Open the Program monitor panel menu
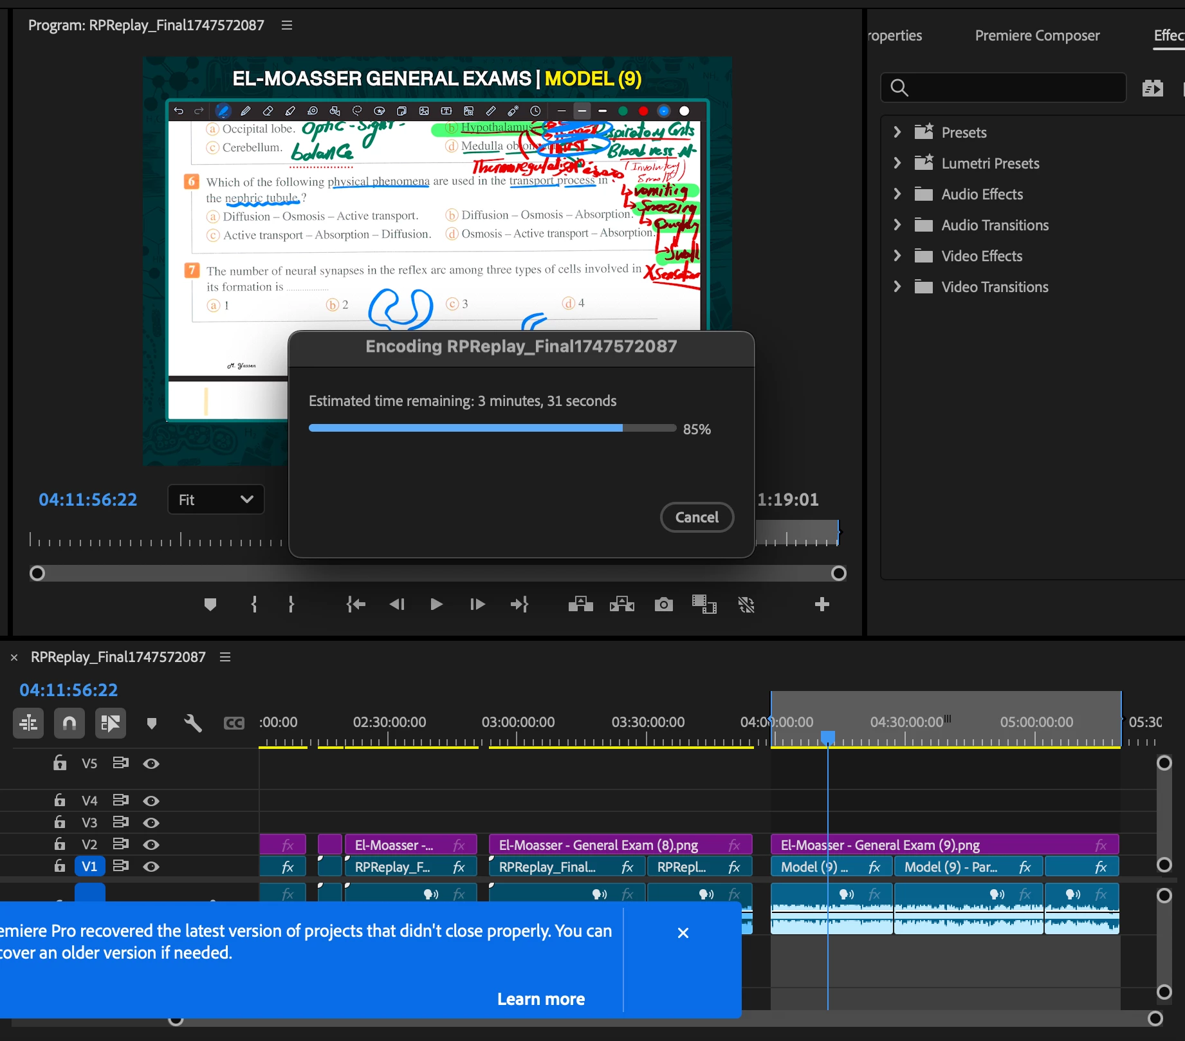1185x1041 pixels. 287,25
